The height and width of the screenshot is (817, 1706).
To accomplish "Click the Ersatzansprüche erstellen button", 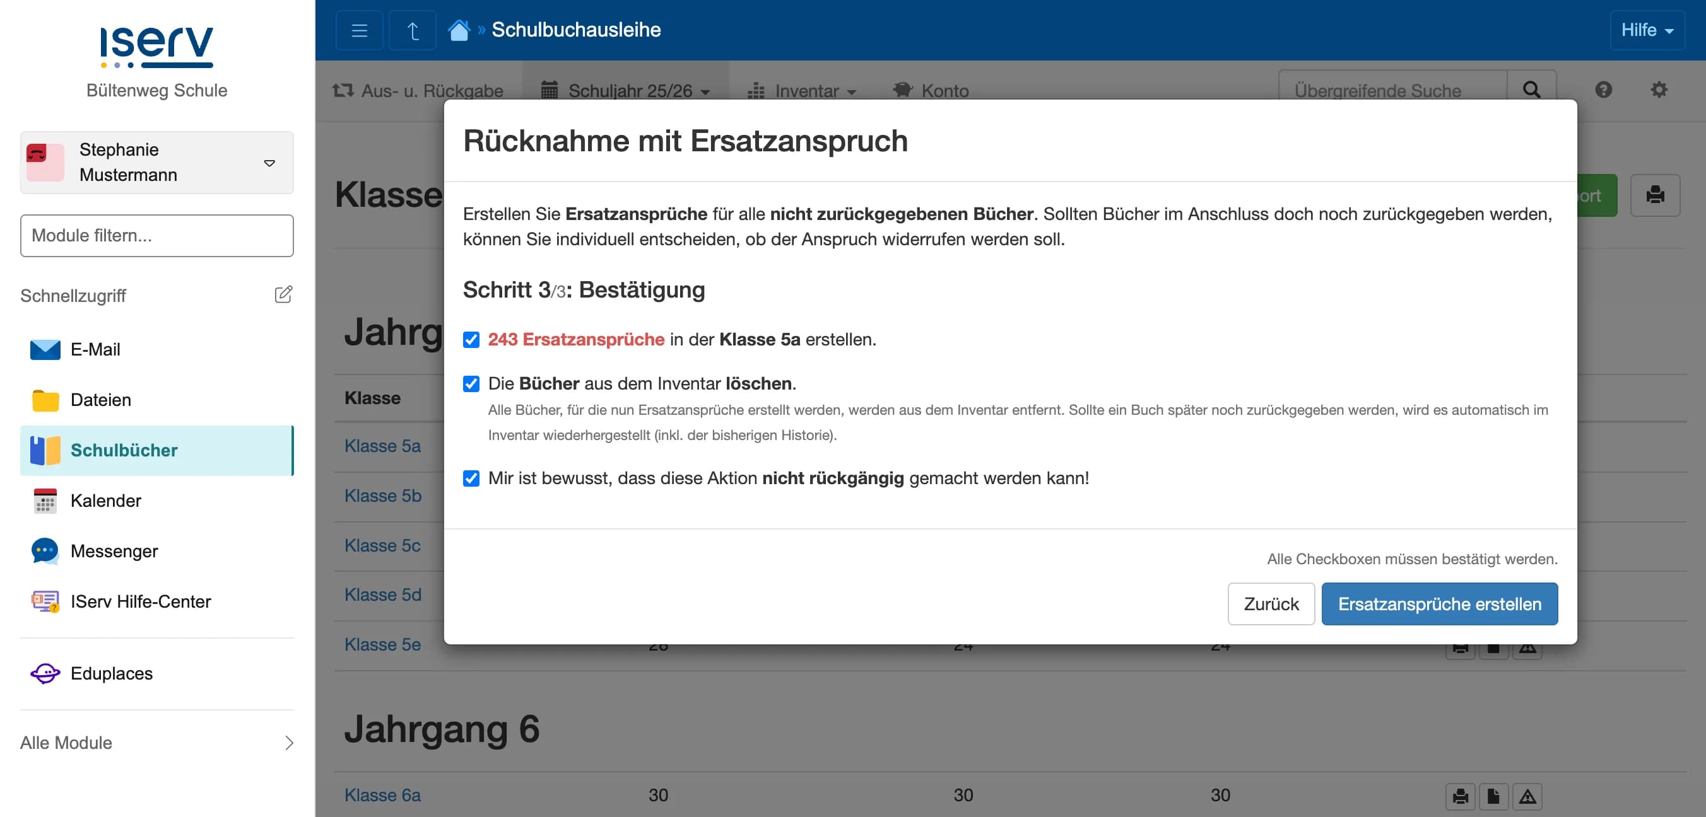I will [x=1438, y=603].
